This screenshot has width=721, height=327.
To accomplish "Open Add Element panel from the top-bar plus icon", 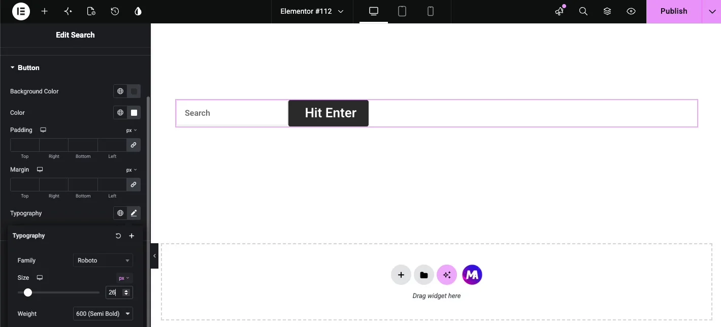I will click(45, 11).
